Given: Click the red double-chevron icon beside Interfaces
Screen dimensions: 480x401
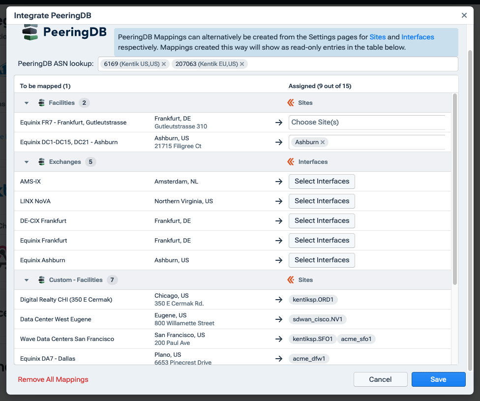Looking at the screenshot, I should point(290,161).
